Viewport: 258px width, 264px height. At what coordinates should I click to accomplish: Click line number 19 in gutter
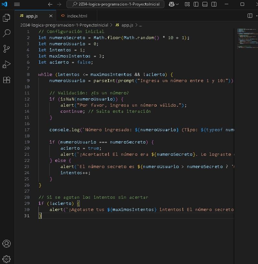point(27,142)
